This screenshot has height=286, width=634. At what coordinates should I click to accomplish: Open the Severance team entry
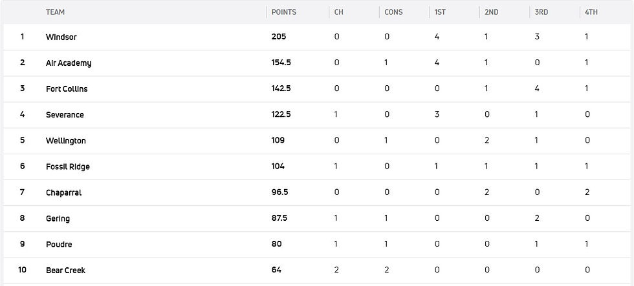pyautogui.click(x=65, y=115)
